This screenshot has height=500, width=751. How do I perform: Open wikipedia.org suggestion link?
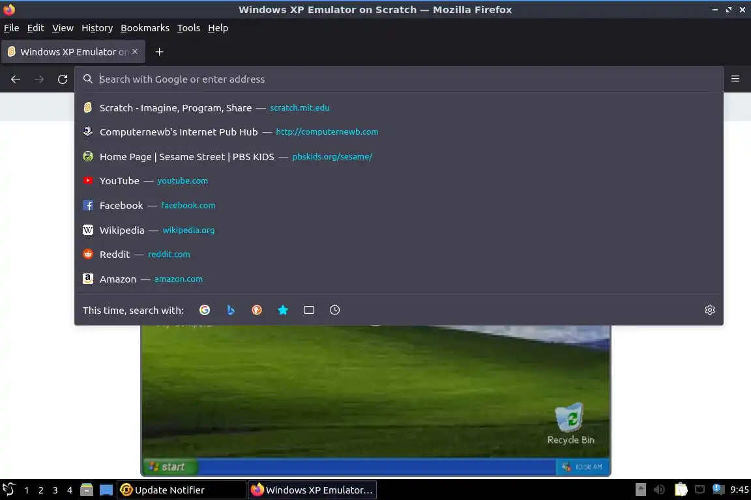(188, 230)
